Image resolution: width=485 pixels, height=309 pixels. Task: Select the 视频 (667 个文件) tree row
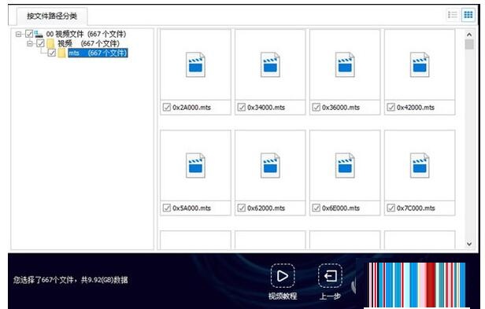click(88, 43)
